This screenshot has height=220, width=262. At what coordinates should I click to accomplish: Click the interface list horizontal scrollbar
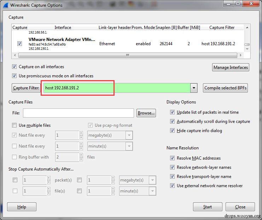click(128, 55)
